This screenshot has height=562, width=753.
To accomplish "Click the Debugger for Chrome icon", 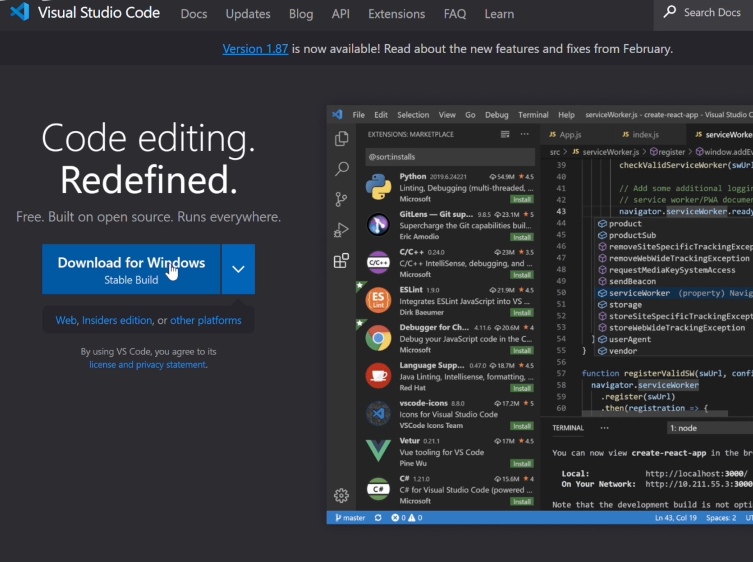I will 378,338.
